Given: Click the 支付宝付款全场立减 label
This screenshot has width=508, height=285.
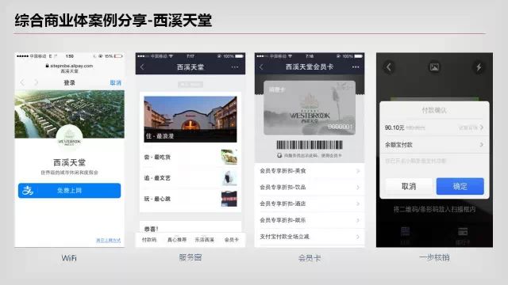Looking at the screenshot, I should [x=284, y=237].
